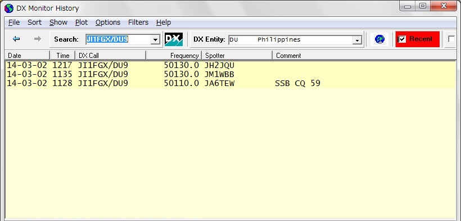Click the DX logo search button
This screenshot has height=221, width=461.
tap(174, 39)
